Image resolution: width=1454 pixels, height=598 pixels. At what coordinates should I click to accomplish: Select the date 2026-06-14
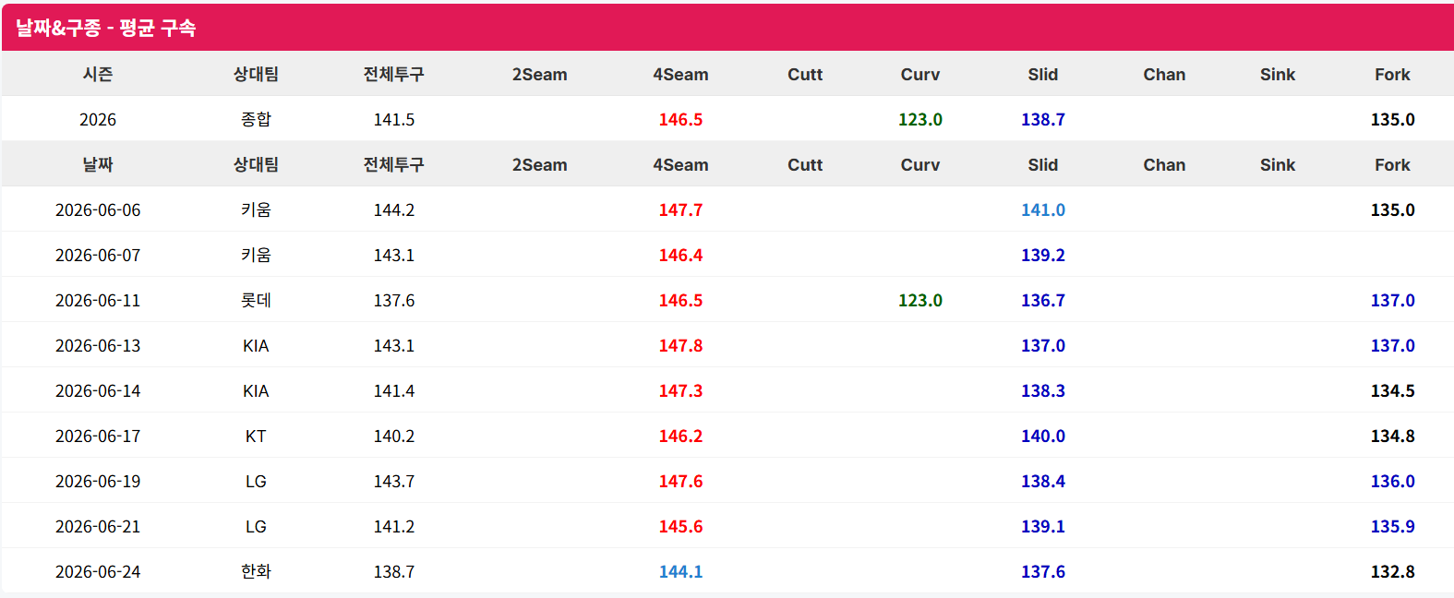98,391
